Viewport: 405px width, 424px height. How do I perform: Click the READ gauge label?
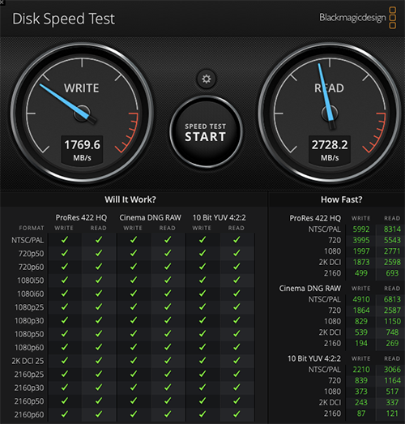pyautogui.click(x=329, y=88)
